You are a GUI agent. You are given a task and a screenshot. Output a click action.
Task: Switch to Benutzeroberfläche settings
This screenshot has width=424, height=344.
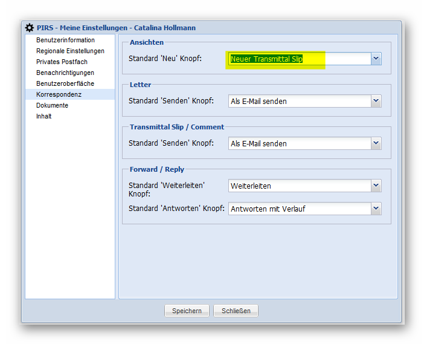(65, 83)
